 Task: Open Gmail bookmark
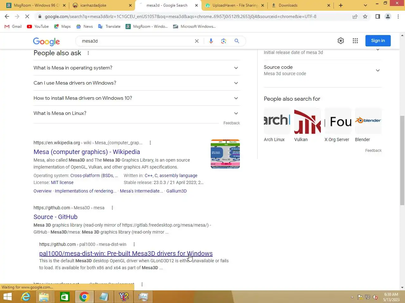[x=13, y=27]
